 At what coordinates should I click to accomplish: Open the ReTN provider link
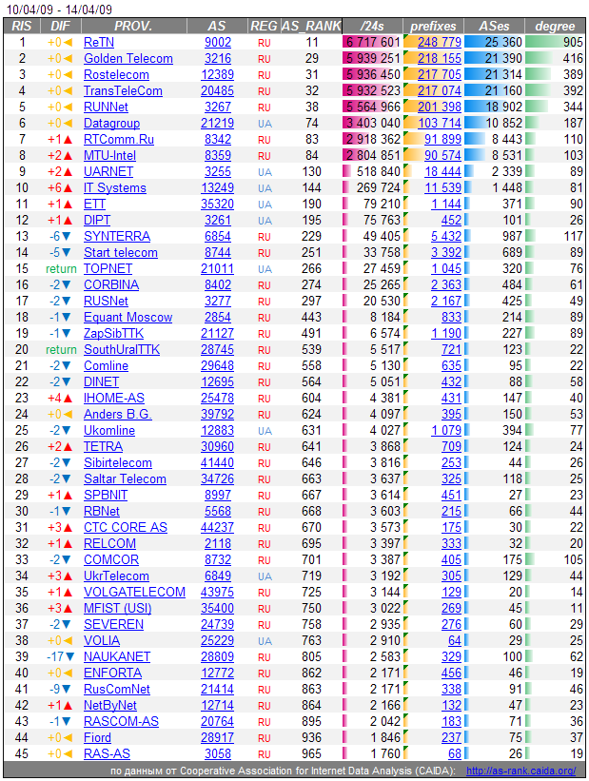click(x=99, y=43)
